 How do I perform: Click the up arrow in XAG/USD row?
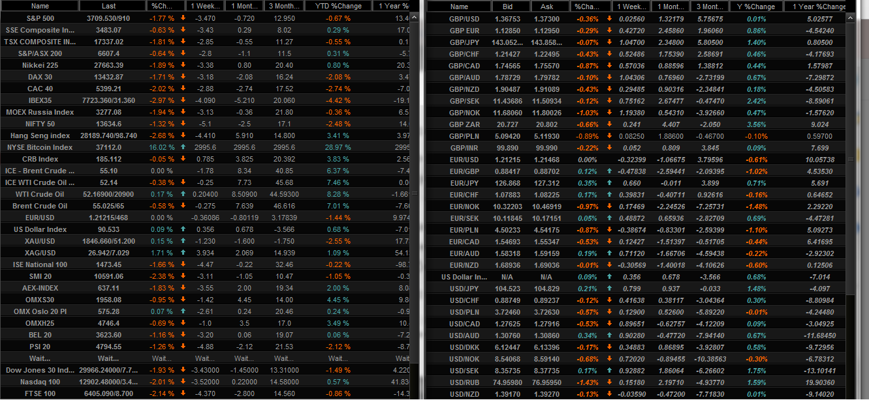183,253
